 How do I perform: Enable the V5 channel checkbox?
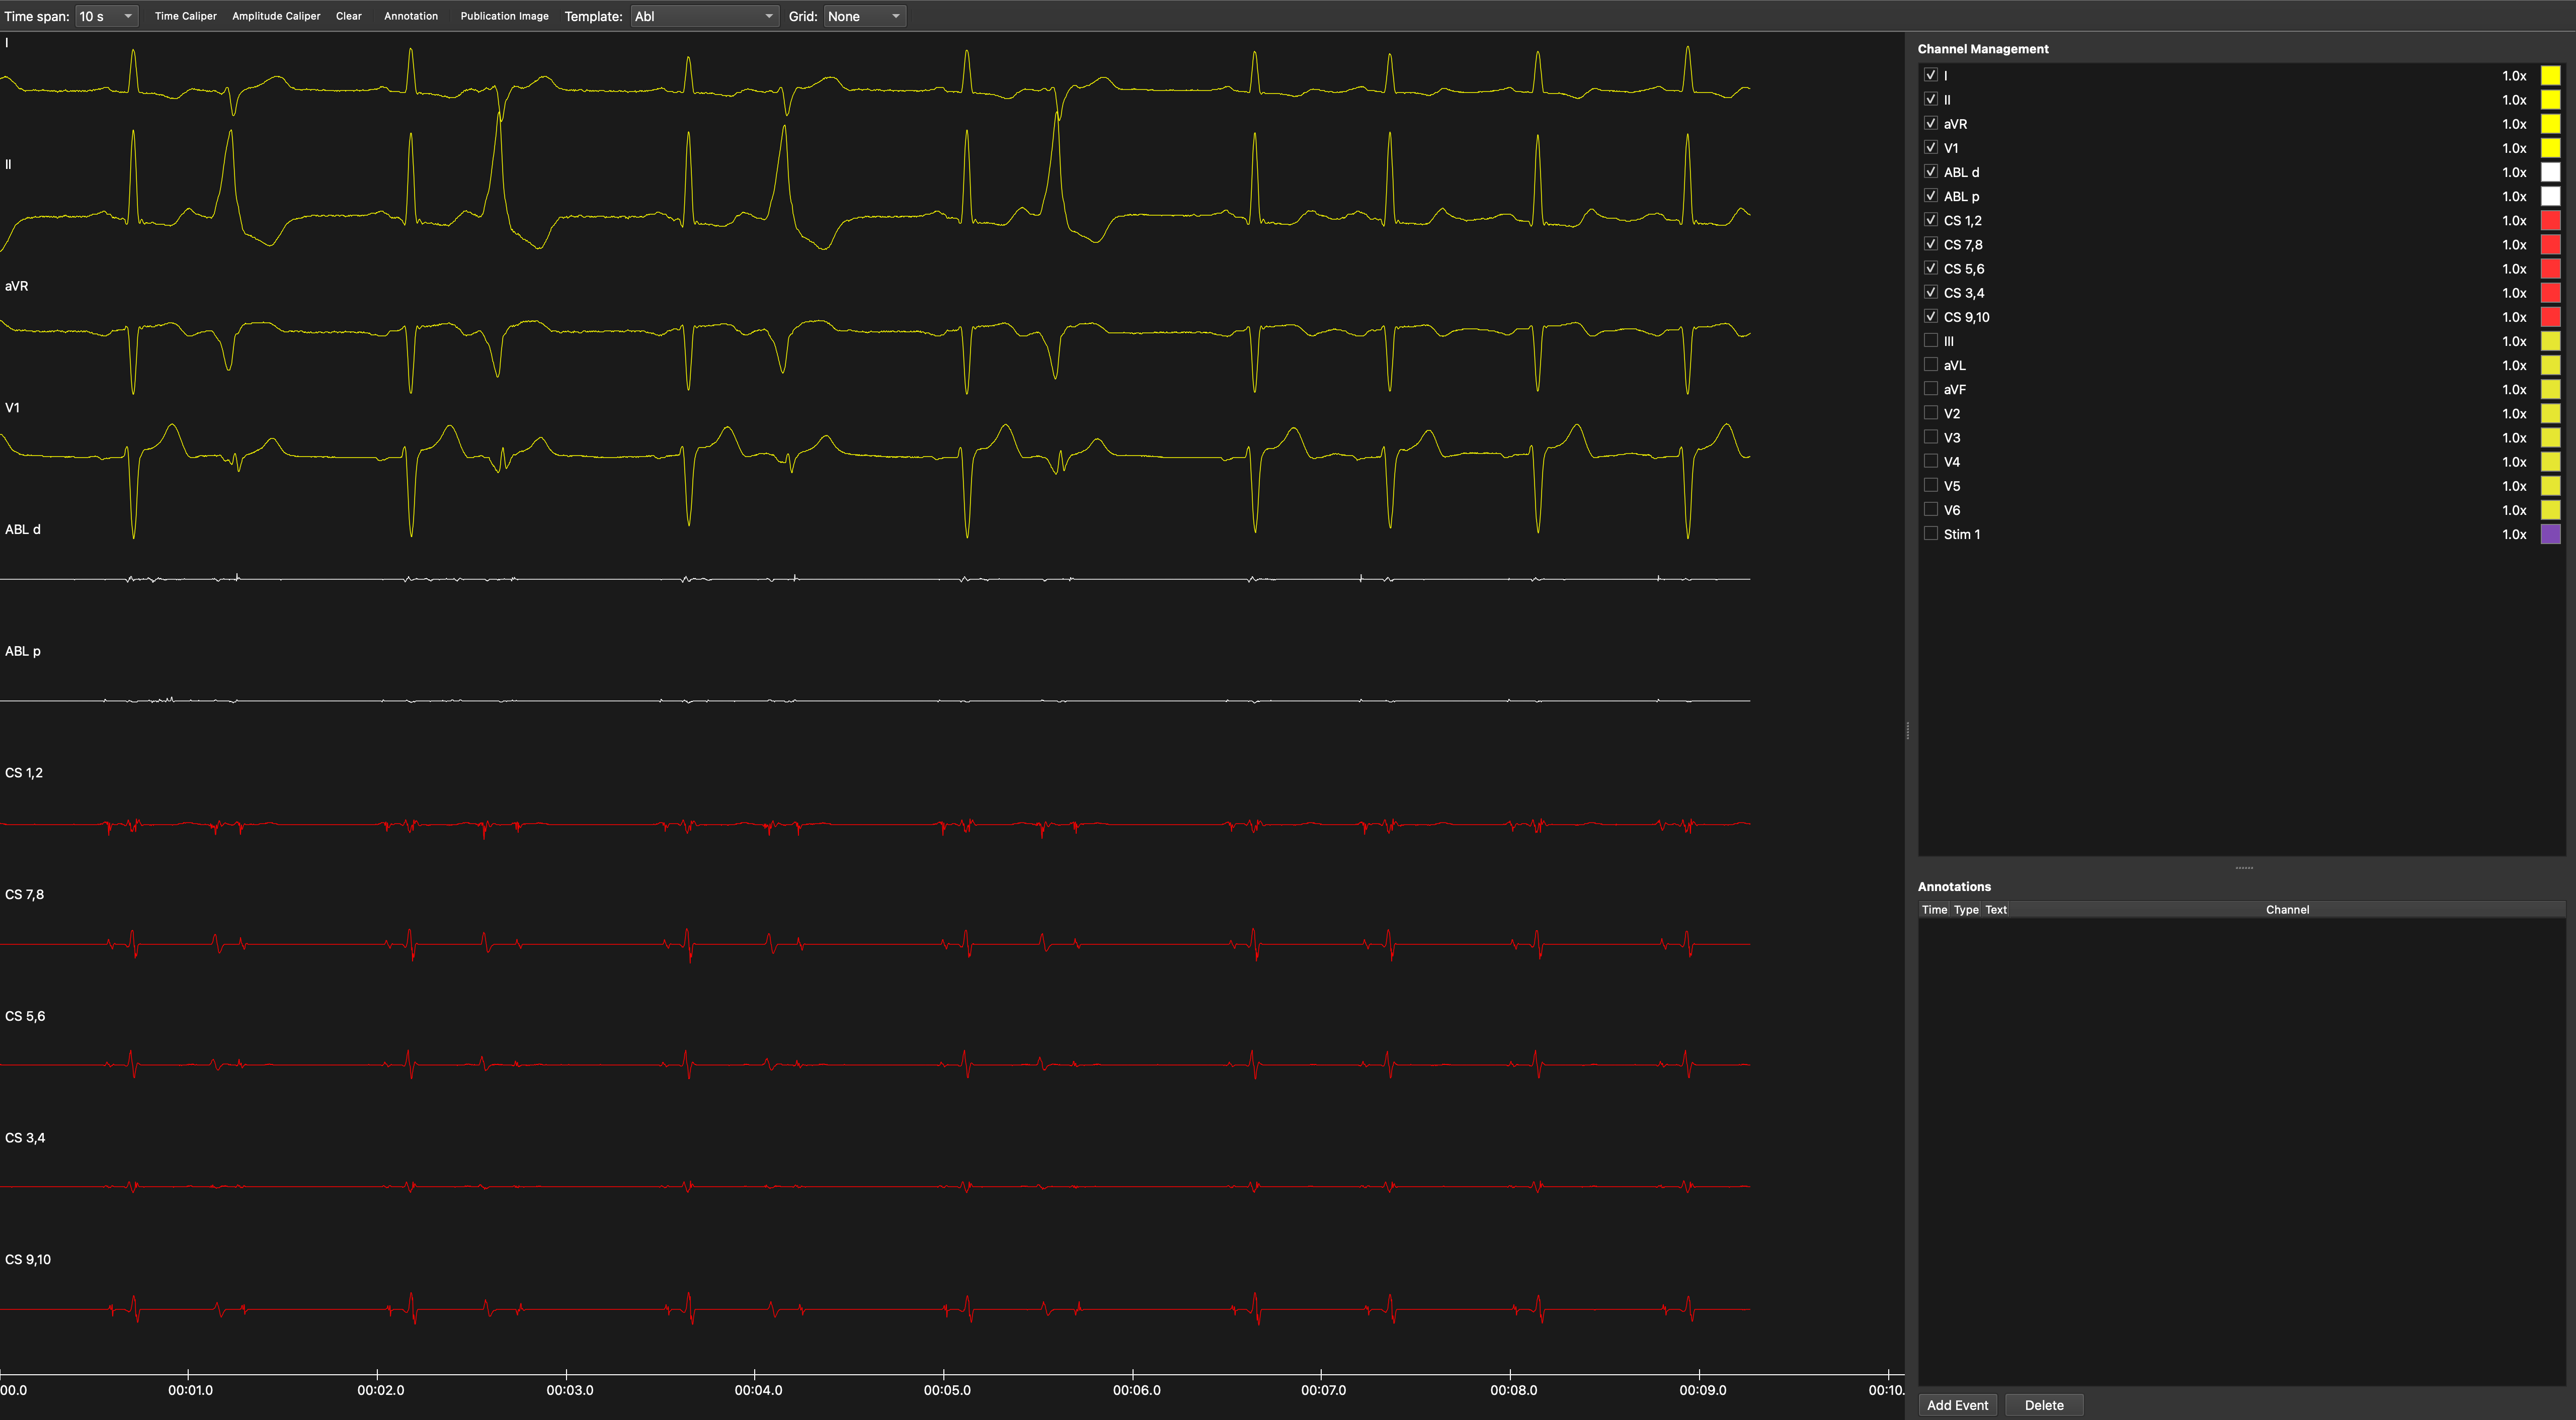[1931, 485]
